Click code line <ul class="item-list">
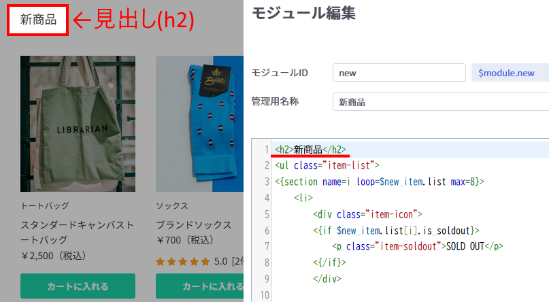This screenshot has height=302, width=549. (327, 165)
